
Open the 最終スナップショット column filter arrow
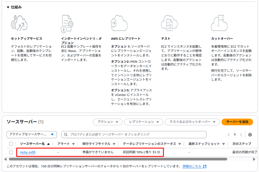(x=224, y=144)
